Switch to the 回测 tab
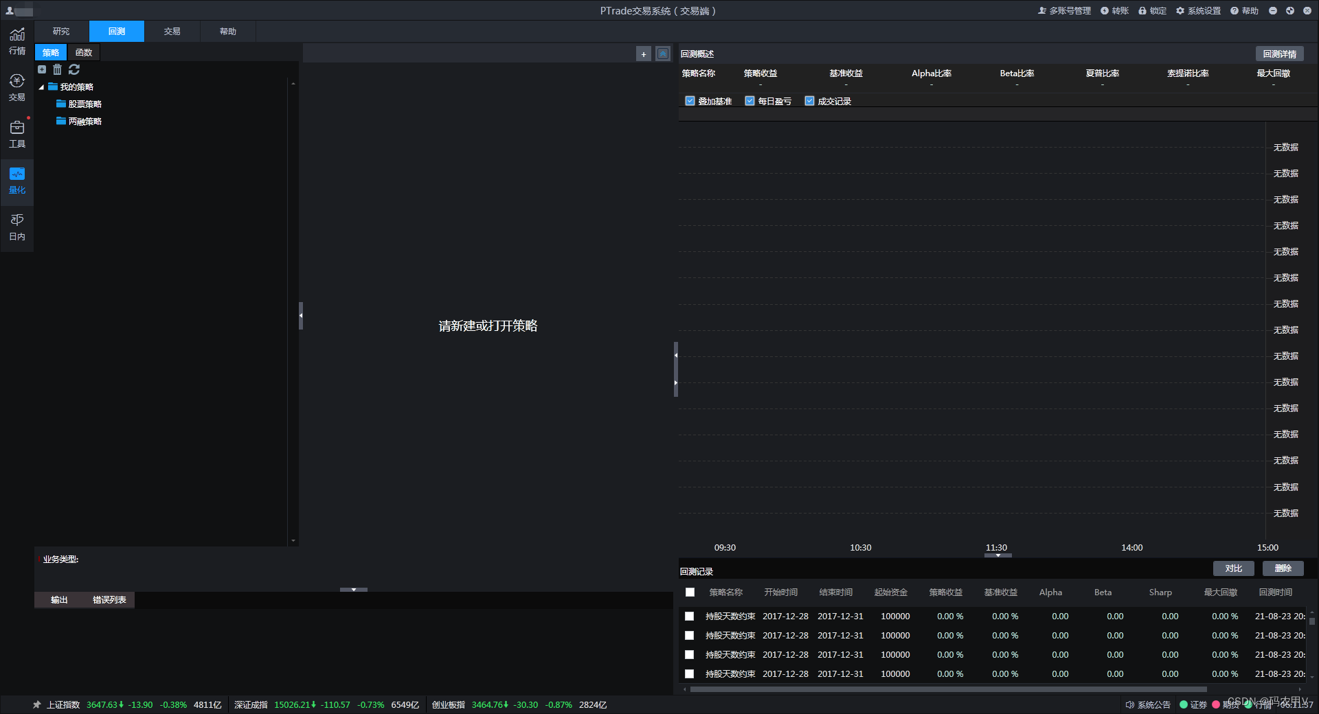Viewport: 1319px width, 714px height. tap(117, 32)
